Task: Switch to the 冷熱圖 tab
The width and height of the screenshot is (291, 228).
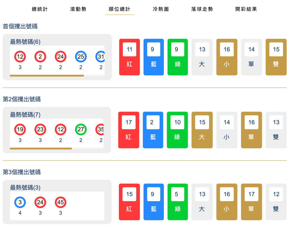Action: point(160,9)
